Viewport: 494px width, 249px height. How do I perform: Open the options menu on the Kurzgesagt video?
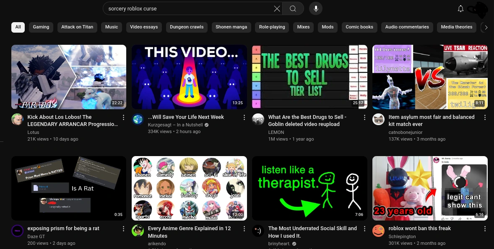pyautogui.click(x=244, y=118)
